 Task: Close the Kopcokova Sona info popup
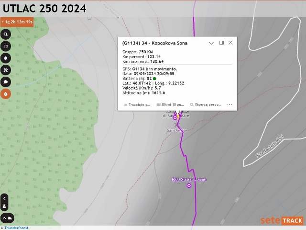[230, 43]
